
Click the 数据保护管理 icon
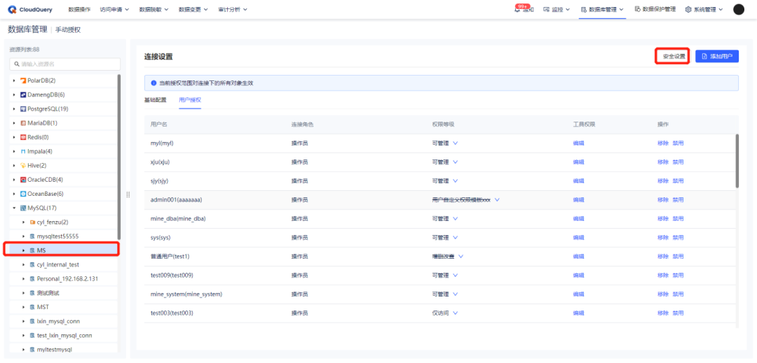(637, 9)
